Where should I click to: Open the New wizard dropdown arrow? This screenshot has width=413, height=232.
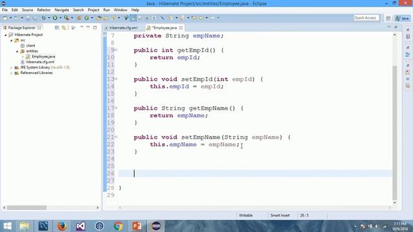point(10,18)
